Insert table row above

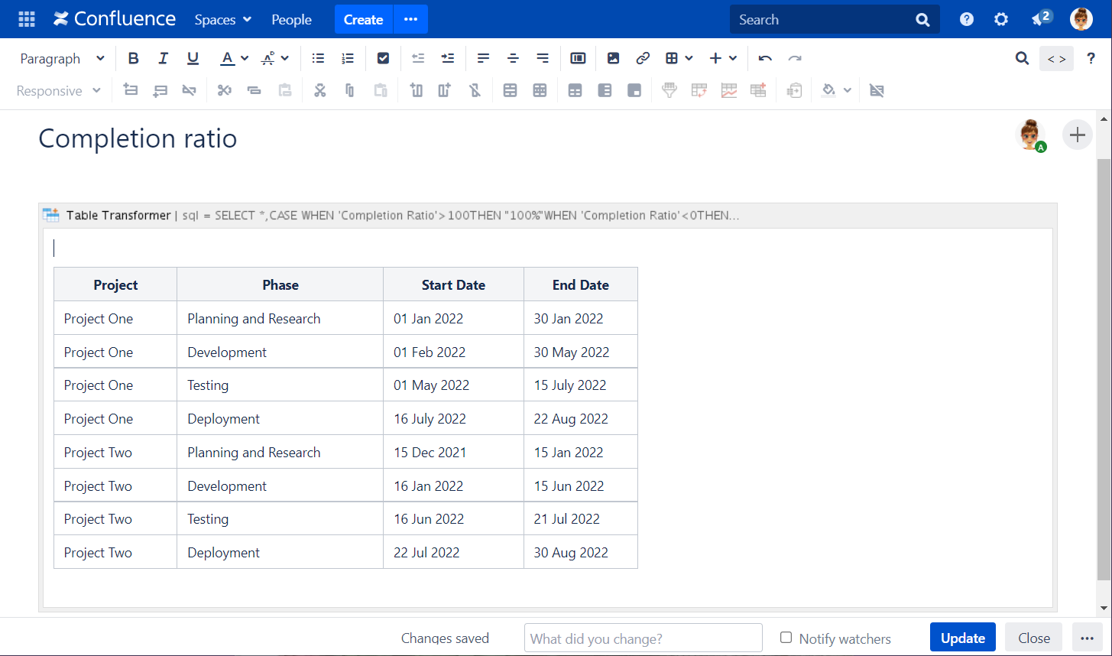(x=131, y=90)
